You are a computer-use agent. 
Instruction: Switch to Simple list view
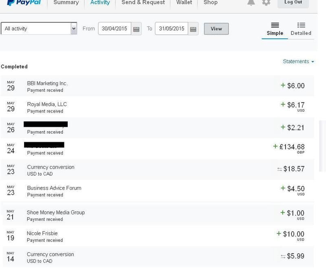tap(275, 29)
